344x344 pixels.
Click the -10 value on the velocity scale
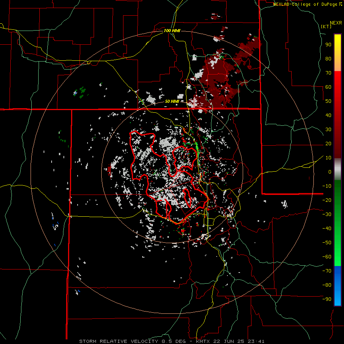327,186
